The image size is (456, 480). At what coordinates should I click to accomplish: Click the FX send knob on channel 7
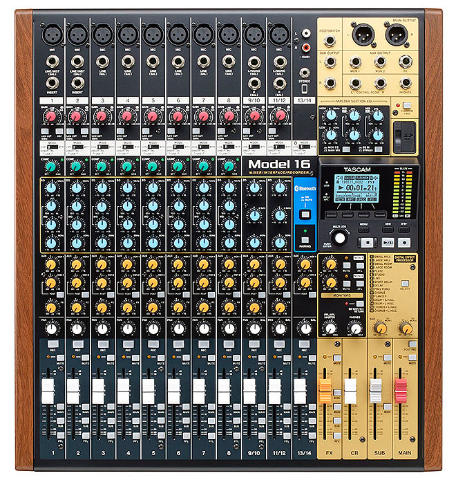[x=203, y=307]
